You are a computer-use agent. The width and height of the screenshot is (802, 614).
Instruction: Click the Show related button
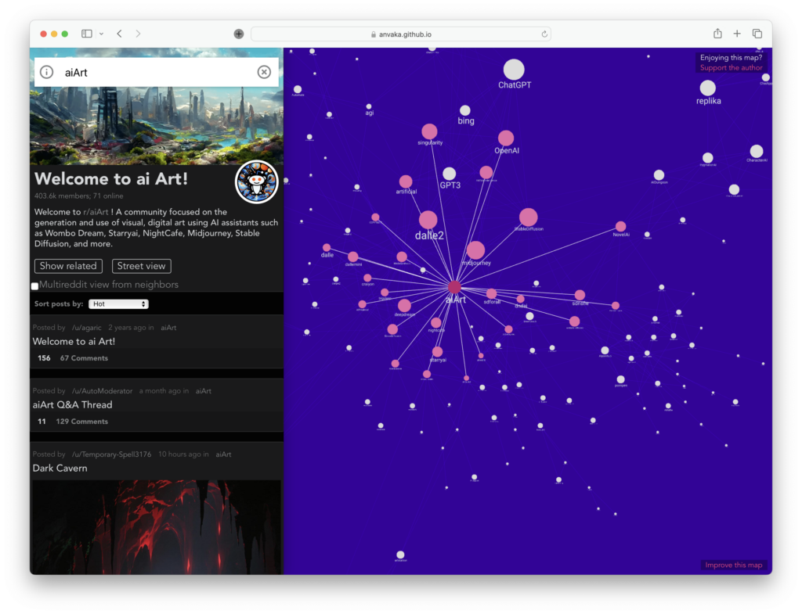point(68,266)
